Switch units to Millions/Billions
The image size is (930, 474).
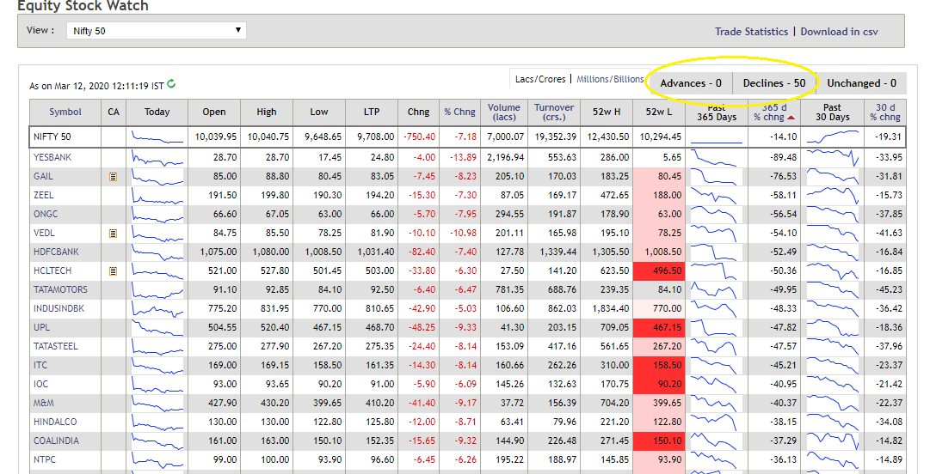tap(610, 79)
